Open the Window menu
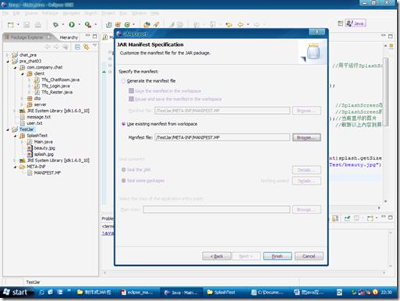400x301 pixels. 139,13
